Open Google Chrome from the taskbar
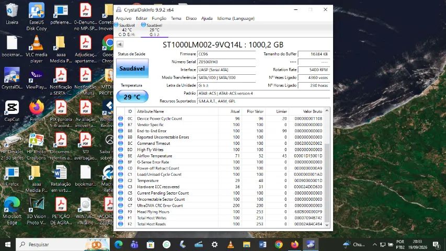Viewport: 446px width, 251px height. 279,244
